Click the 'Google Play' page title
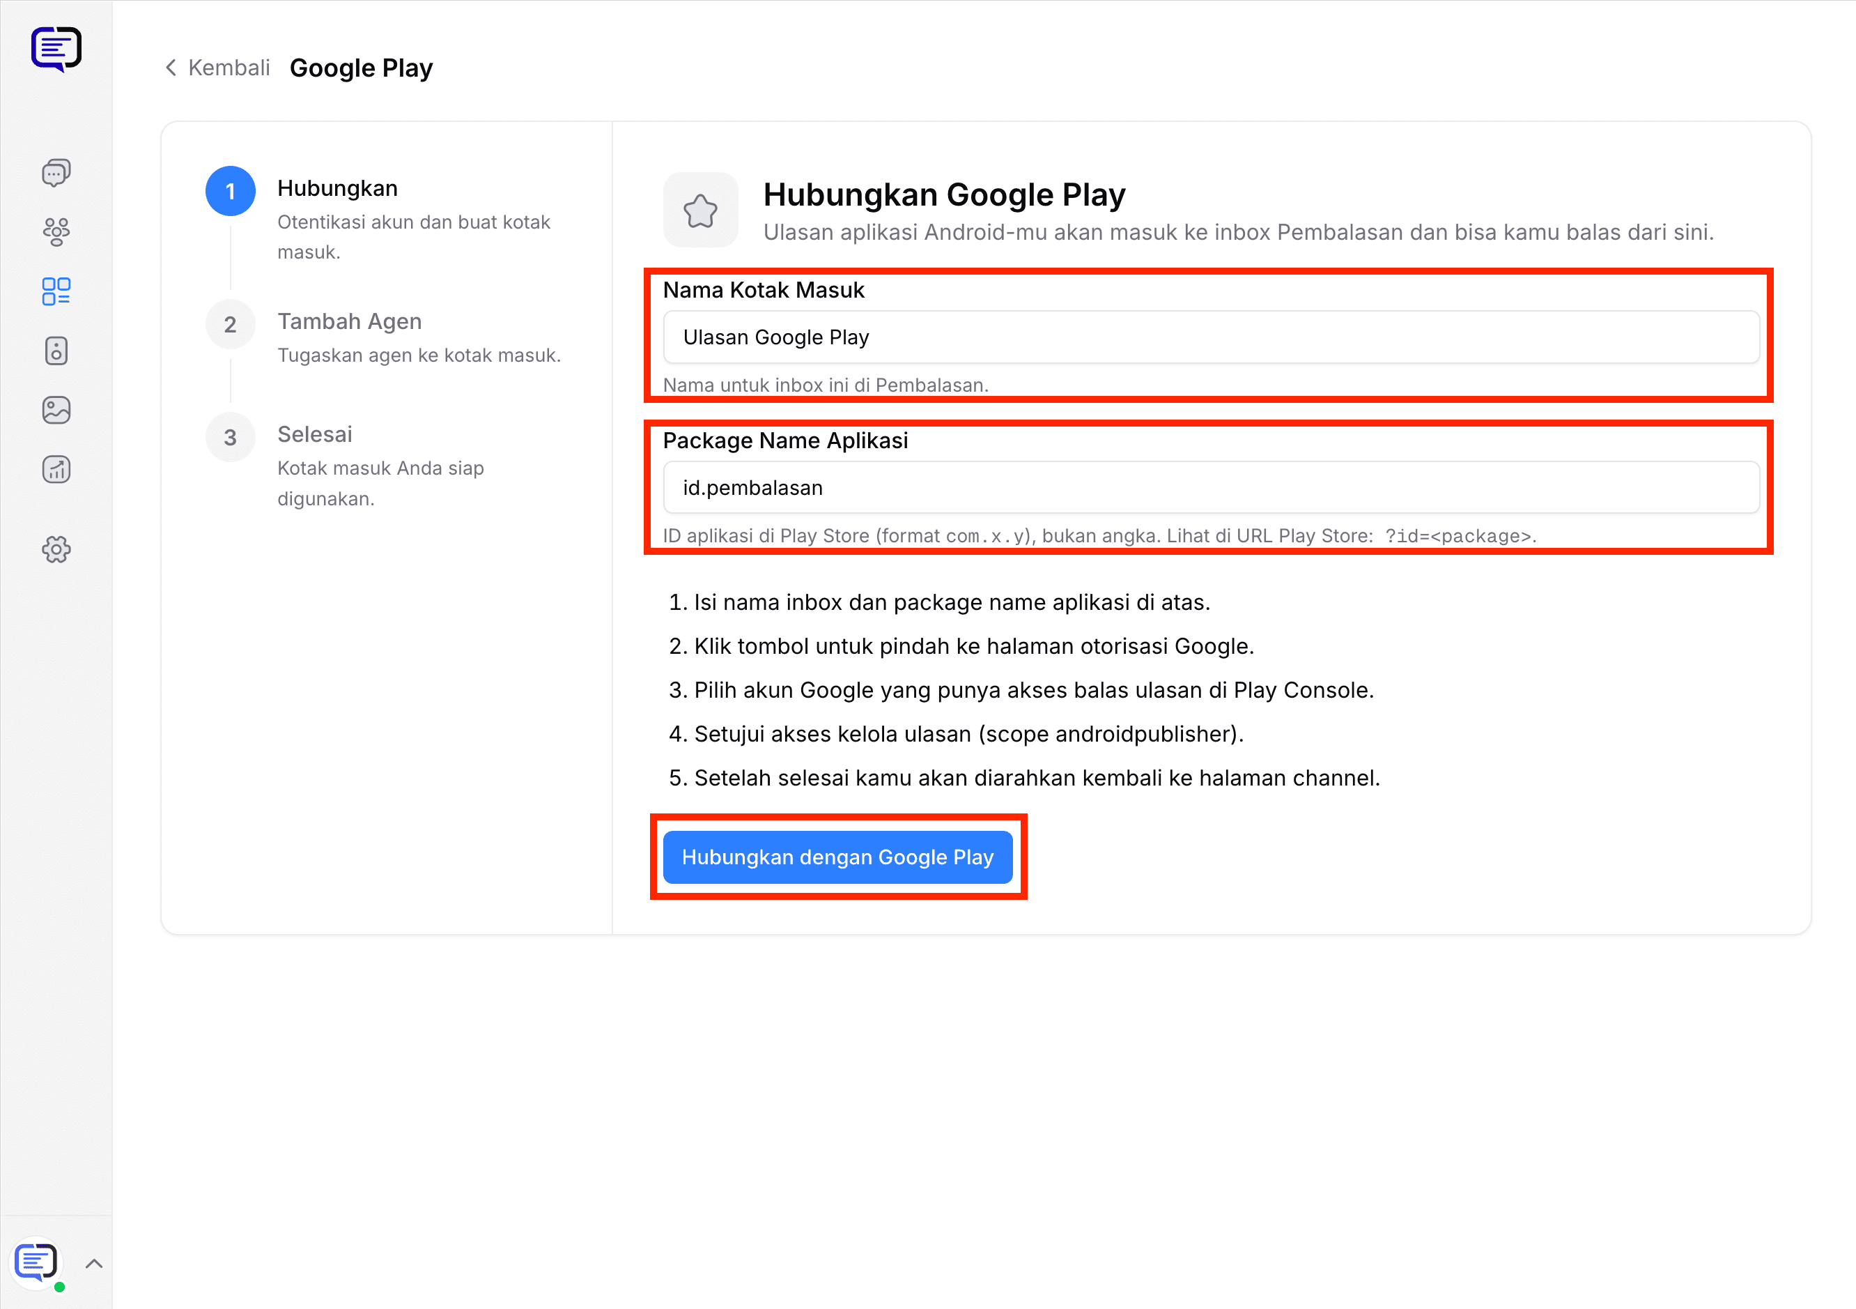The width and height of the screenshot is (1856, 1309). click(362, 68)
